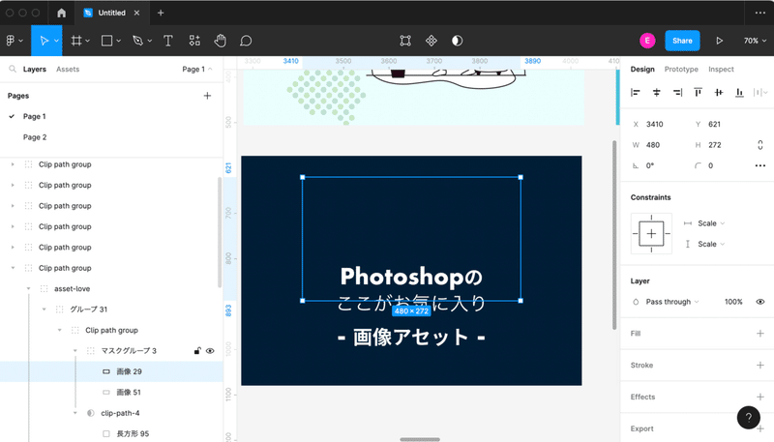Switch to the Assets tab
The width and height of the screenshot is (774, 442).
click(68, 69)
